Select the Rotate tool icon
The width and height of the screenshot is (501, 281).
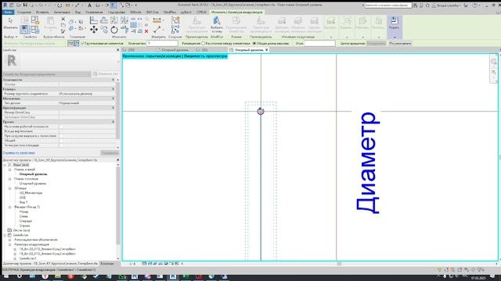[x=114, y=30]
